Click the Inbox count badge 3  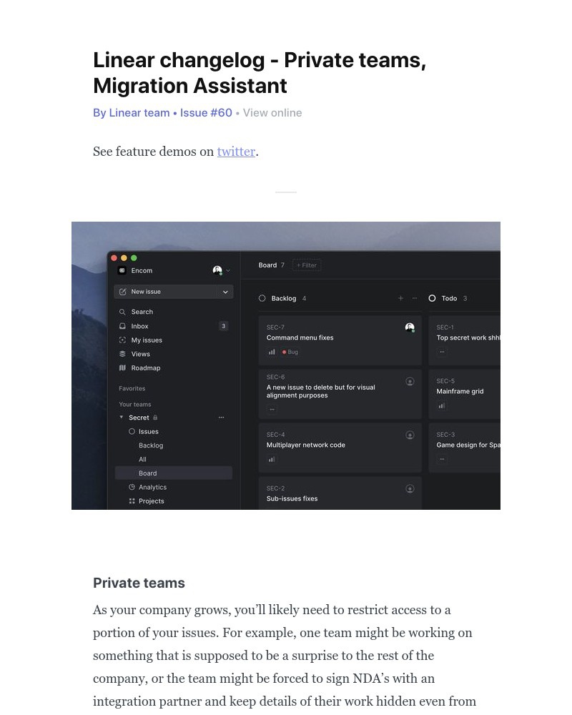pos(224,326)
